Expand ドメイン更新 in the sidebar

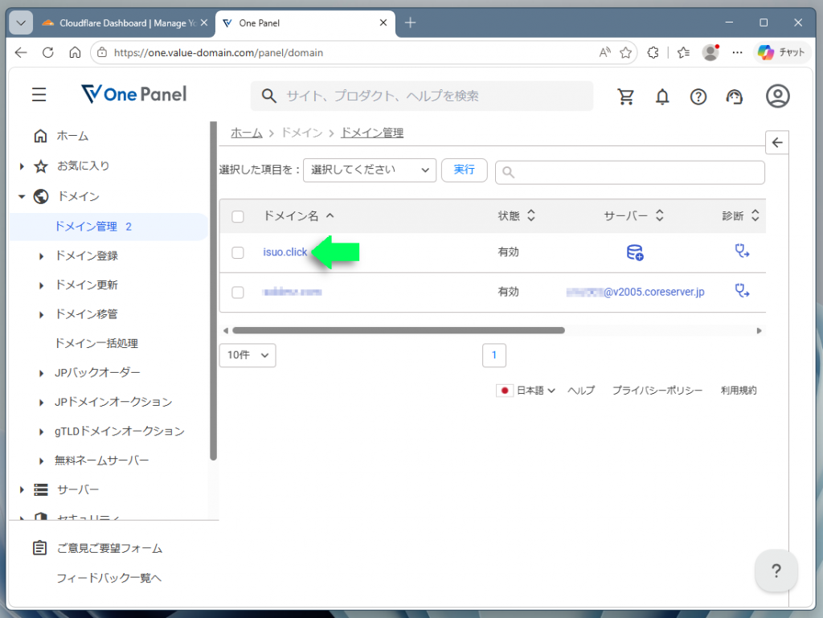click(x=41, y=285)
